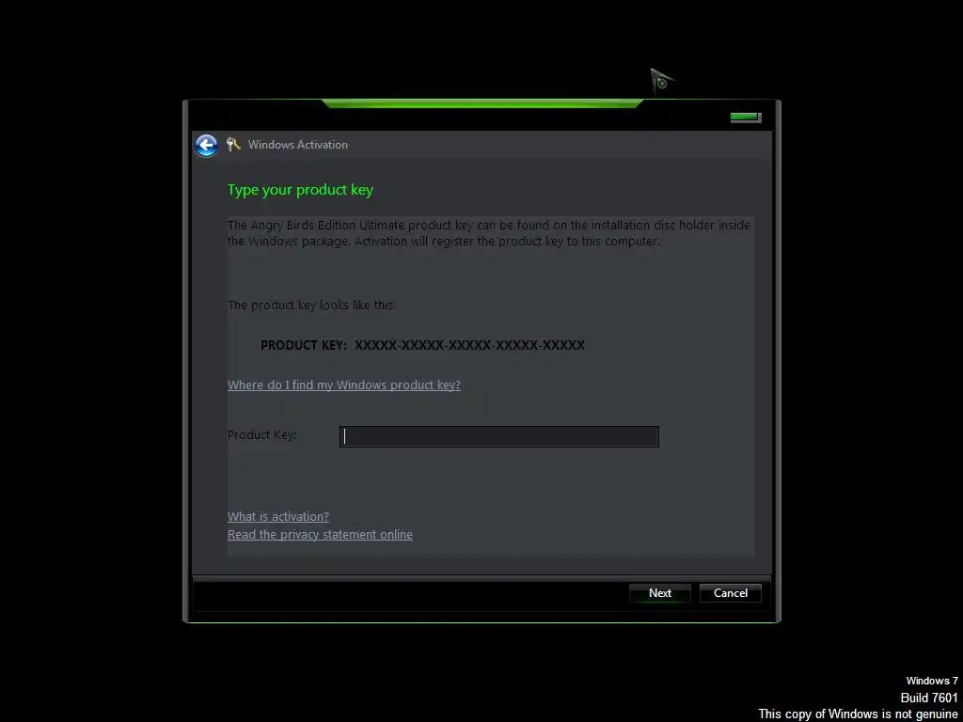Image resolution: width=963 pixels, height=722 pixels.
Task: Click the sample 'XXXXX-XXXXX-XXXXX-XXXXX-XXXXX' key text
Action: (x=470, y=345)
